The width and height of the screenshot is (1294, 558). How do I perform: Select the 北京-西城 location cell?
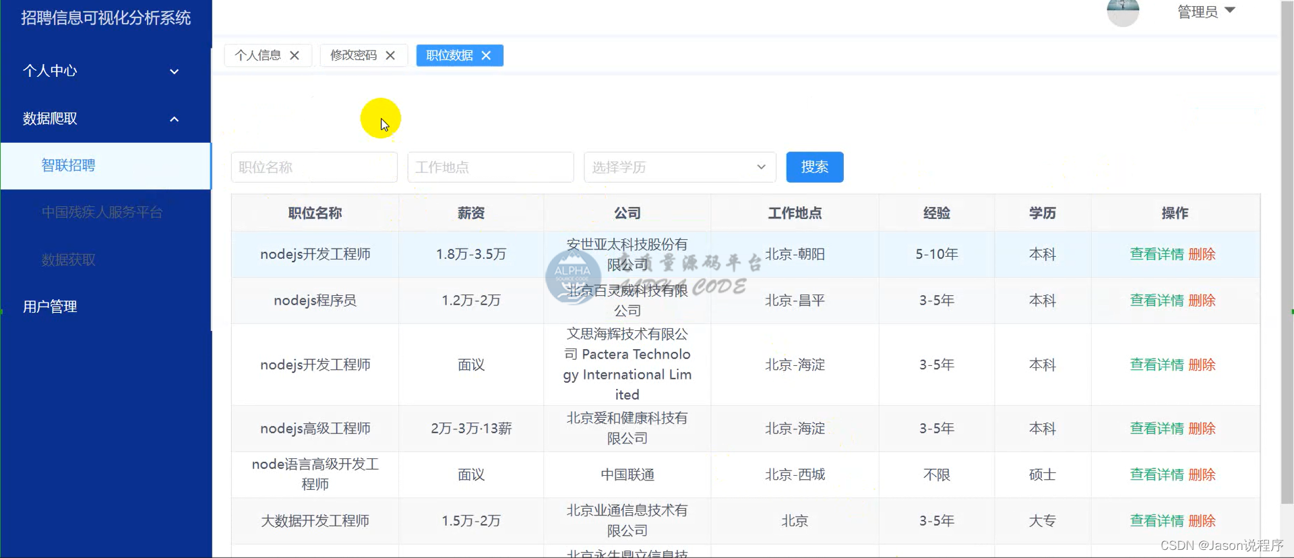pyautogui.click(x=795, y=474)
